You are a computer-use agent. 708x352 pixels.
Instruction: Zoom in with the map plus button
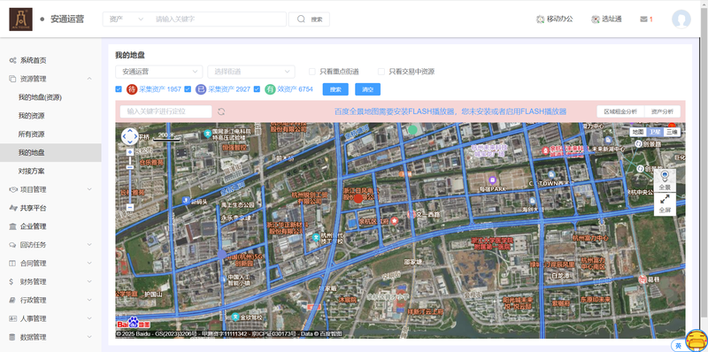pos(130,152)
